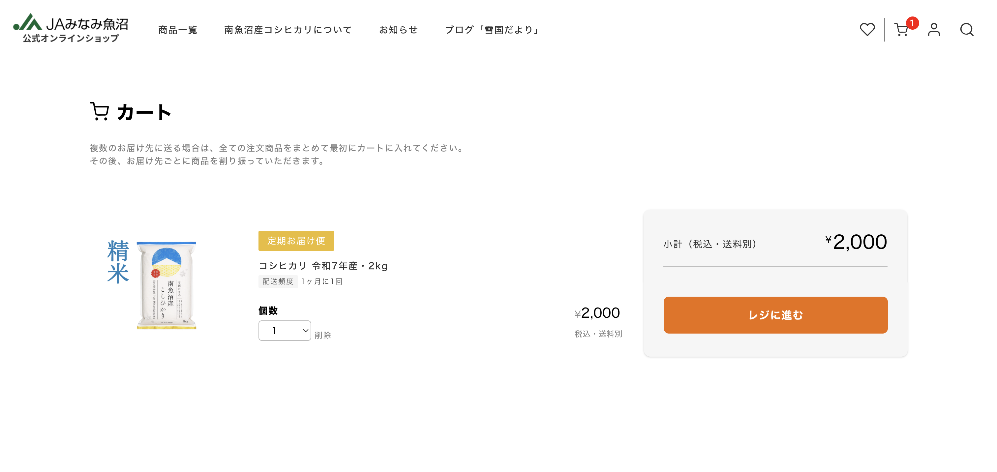Open the account icon

click(934, 29)
